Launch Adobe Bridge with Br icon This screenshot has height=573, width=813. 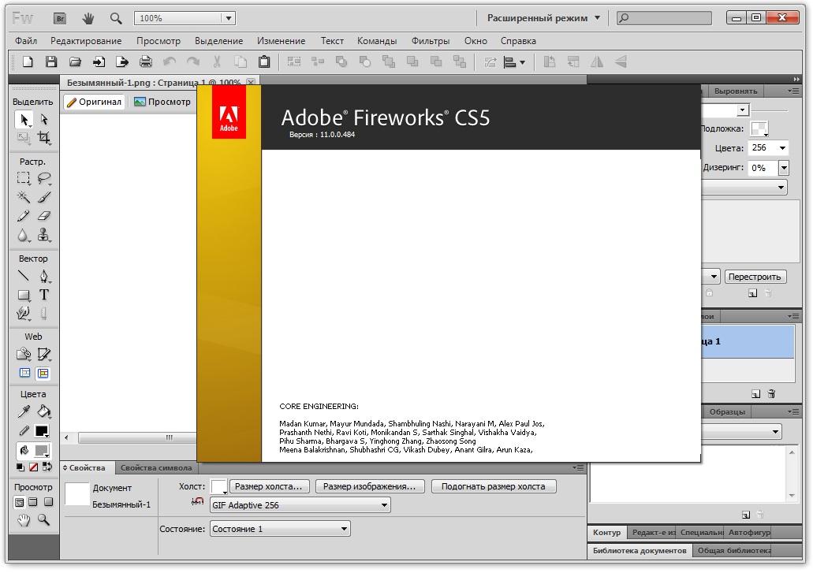click(60, 19)
